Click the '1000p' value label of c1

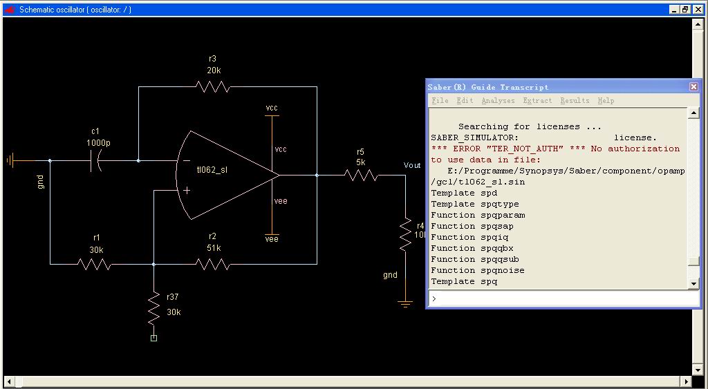(98, 143)
